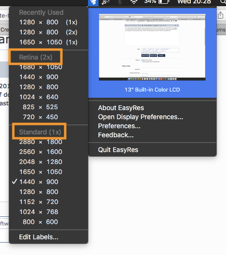
Task: Choose Standard 1650 × 1050 resolution
Action: (x=49, y=172)
